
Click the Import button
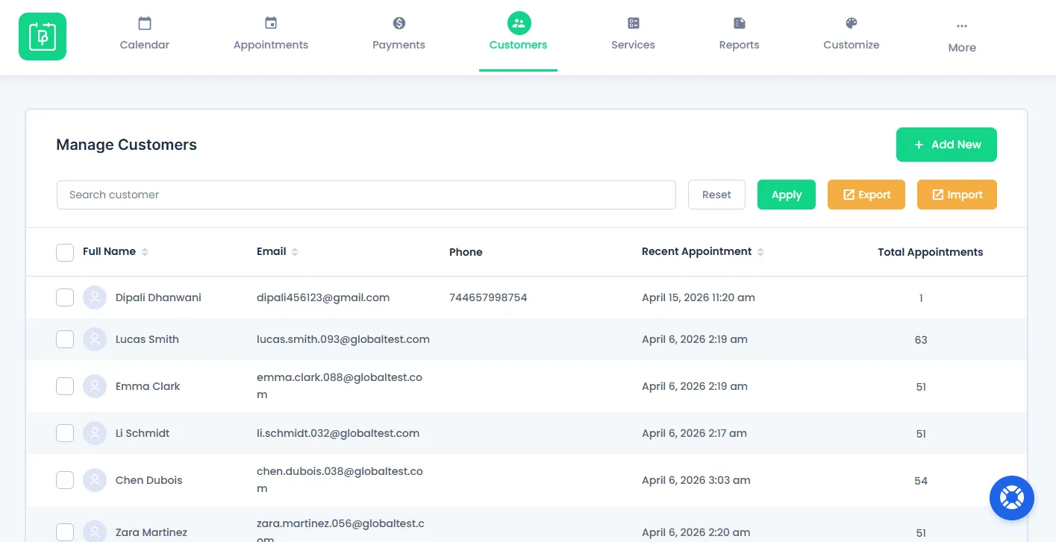(957, 195)
